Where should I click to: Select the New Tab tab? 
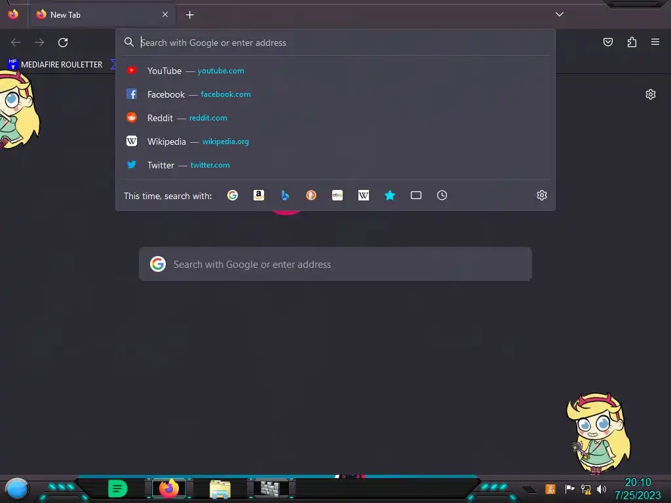point(103,15)
